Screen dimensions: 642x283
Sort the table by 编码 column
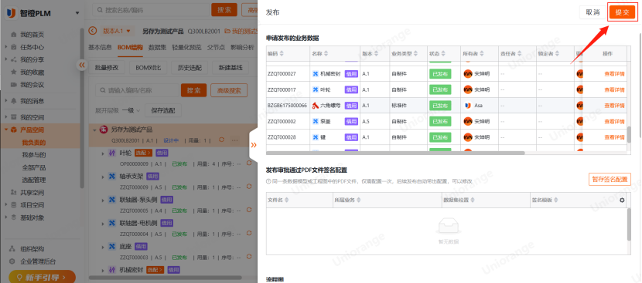(282, 53)
